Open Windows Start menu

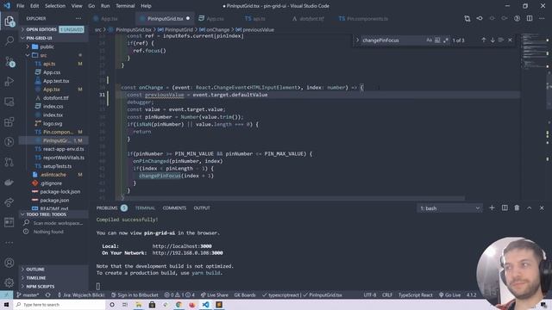click(x=6, y=304)
